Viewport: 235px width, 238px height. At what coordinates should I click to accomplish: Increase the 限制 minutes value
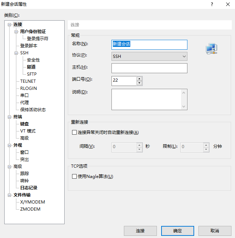[206, 145]
